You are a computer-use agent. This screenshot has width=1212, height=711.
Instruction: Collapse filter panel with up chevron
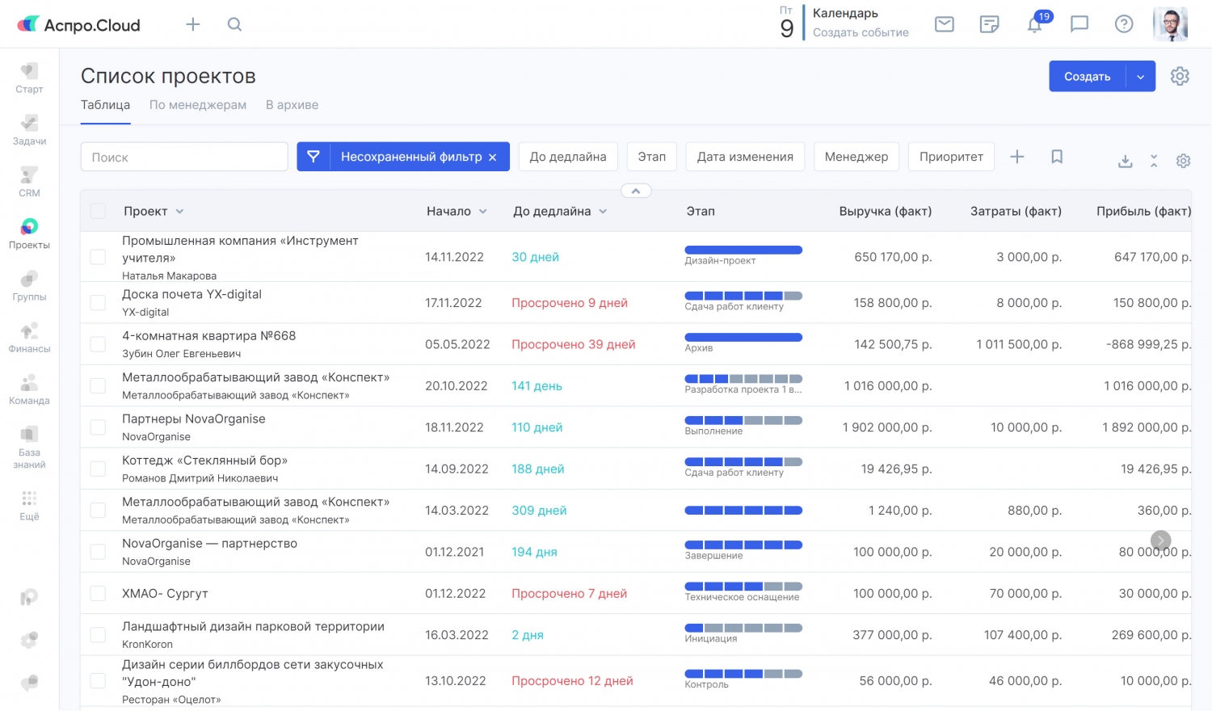click(x=636, y=191)
